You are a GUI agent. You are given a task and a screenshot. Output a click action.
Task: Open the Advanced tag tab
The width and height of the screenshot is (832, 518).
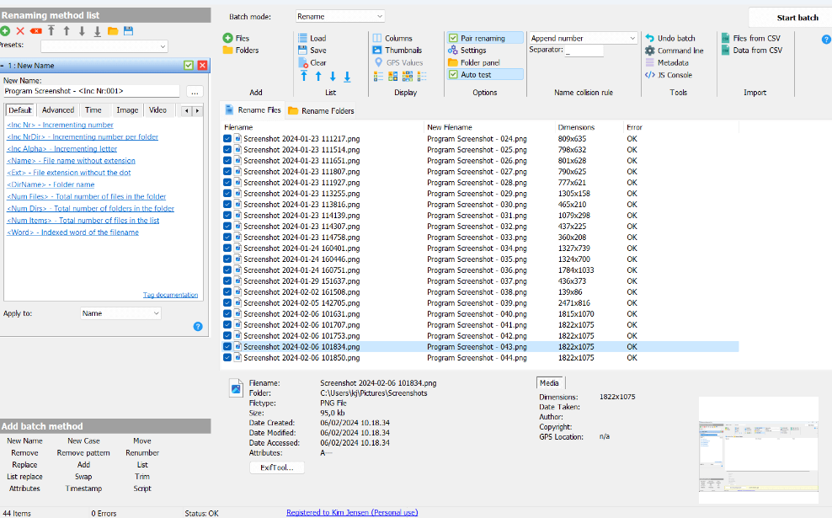[x=58, y=110]
